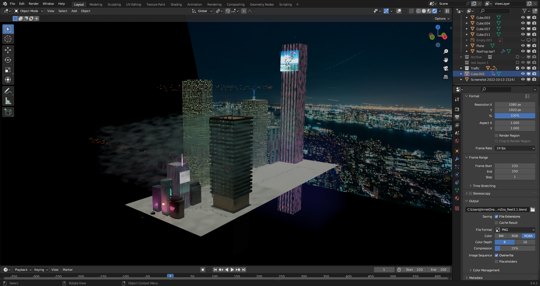Viewport: 540px width, 286px height.
Task: Click the pan view hand icon
Action: (446, 60)
